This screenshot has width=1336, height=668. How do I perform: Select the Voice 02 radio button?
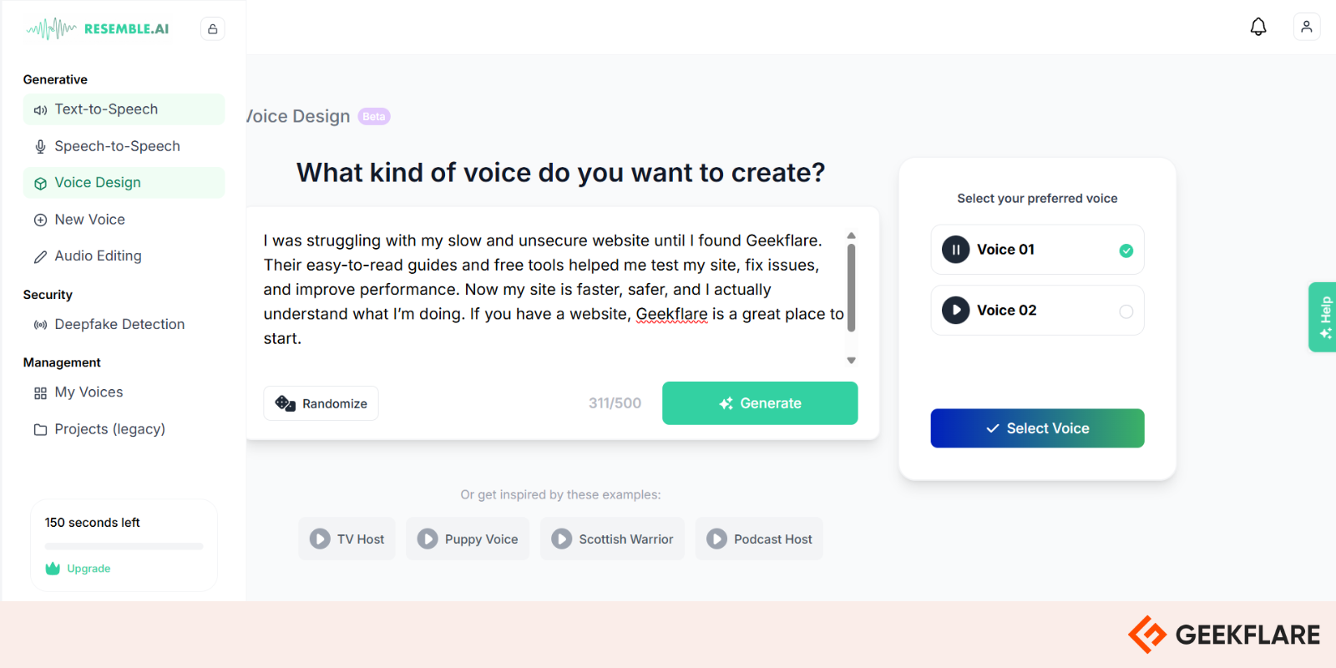coord(1126,311)
